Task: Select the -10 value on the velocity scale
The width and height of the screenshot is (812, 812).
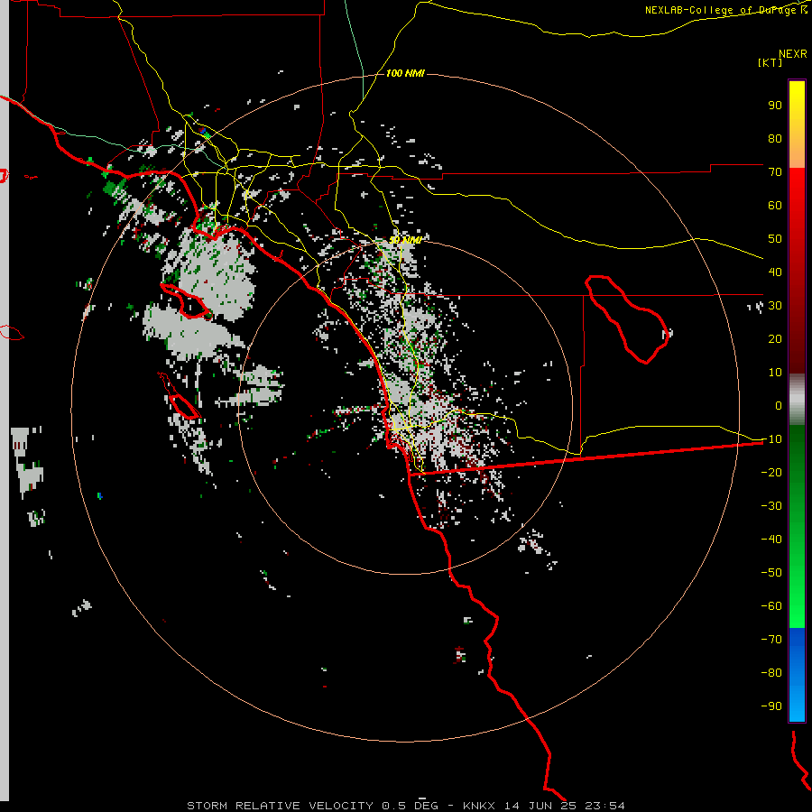Action: (771, 439)
